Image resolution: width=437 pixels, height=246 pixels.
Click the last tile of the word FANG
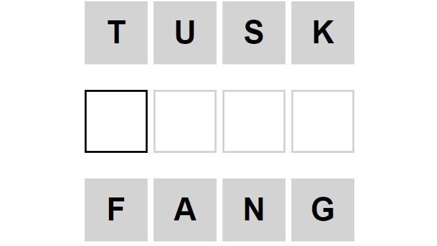pos(323,210)
